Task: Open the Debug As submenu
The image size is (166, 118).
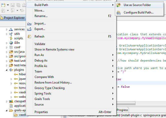Action: click(71, 60)
